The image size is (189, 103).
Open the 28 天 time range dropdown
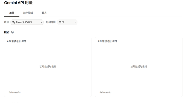[x=67, y=22]
